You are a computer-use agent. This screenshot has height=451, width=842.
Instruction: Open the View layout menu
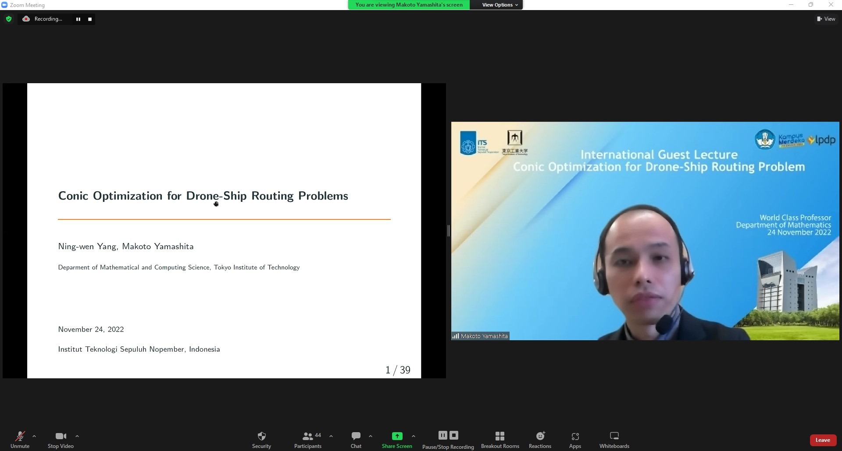click(826, 19)
